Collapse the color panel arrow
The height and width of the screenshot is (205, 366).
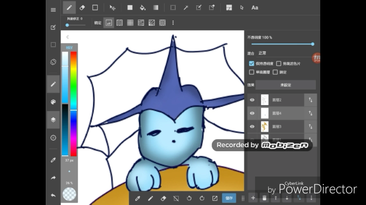coord(67,37)
